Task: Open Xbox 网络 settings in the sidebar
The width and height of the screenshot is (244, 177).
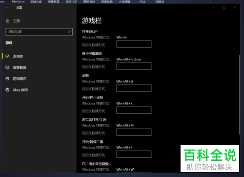Action: [x=20, y=90]
